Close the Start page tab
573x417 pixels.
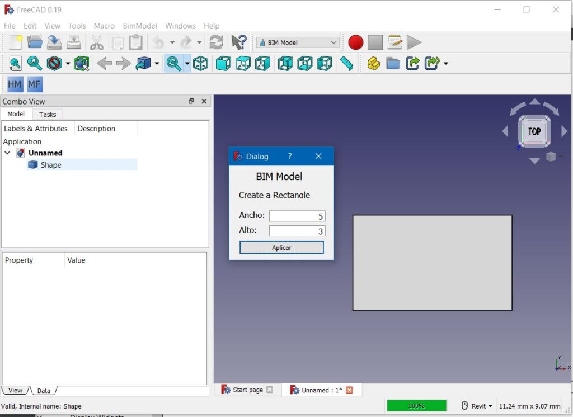click(270, 390)
